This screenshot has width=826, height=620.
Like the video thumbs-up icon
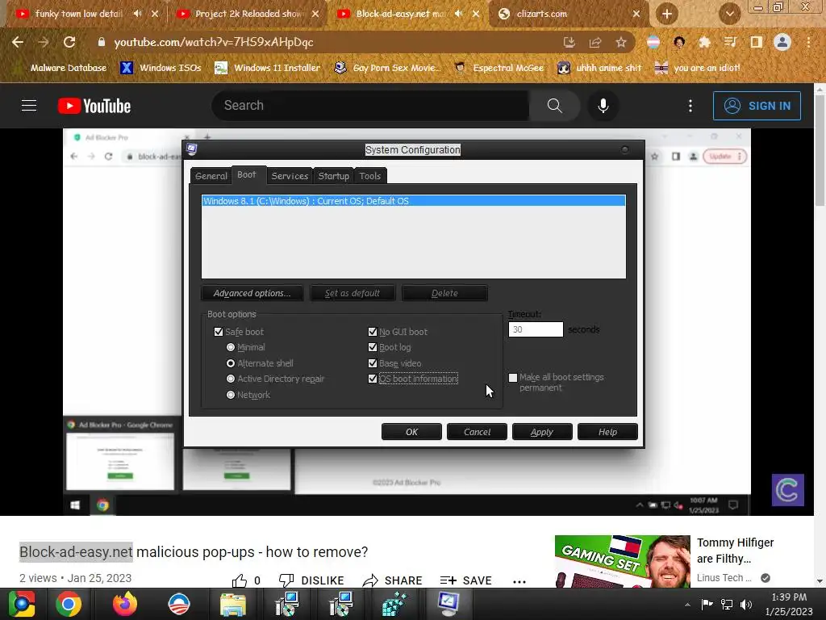click(x=240, y=580)
